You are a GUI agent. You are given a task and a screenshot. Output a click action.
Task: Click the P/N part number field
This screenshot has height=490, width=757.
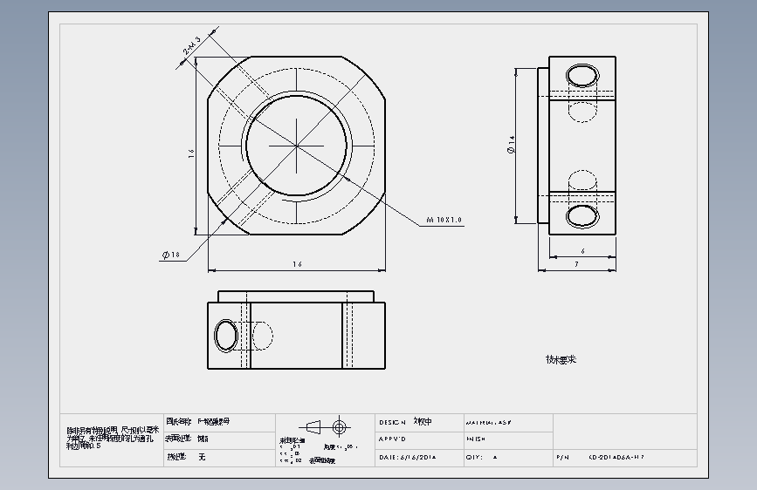click(x=625, y=458)
